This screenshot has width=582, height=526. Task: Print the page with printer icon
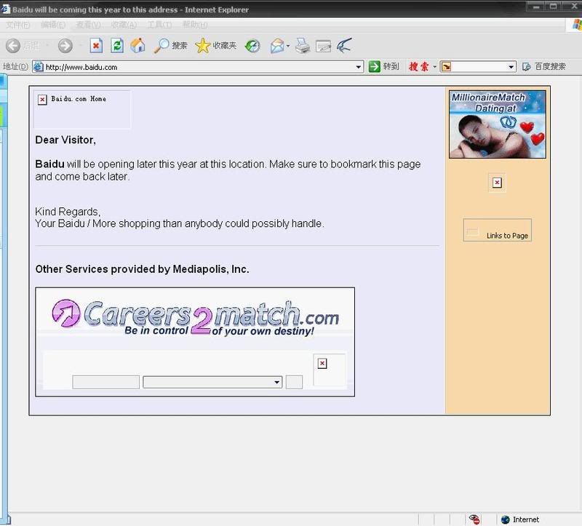(303, 46)
